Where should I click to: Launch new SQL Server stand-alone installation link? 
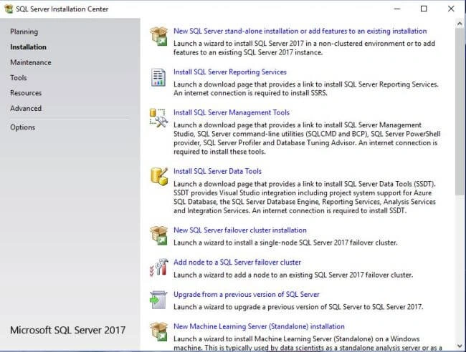tap(300, 31)
